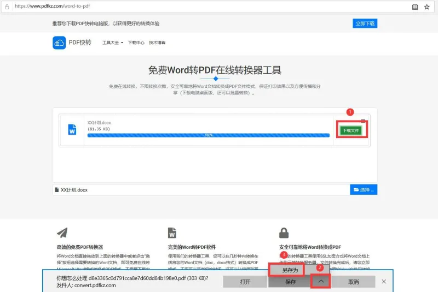Click 打开 in the download bar
This screenshot has height=292, width=438.
pyautogui.click(x=245, y=282)
